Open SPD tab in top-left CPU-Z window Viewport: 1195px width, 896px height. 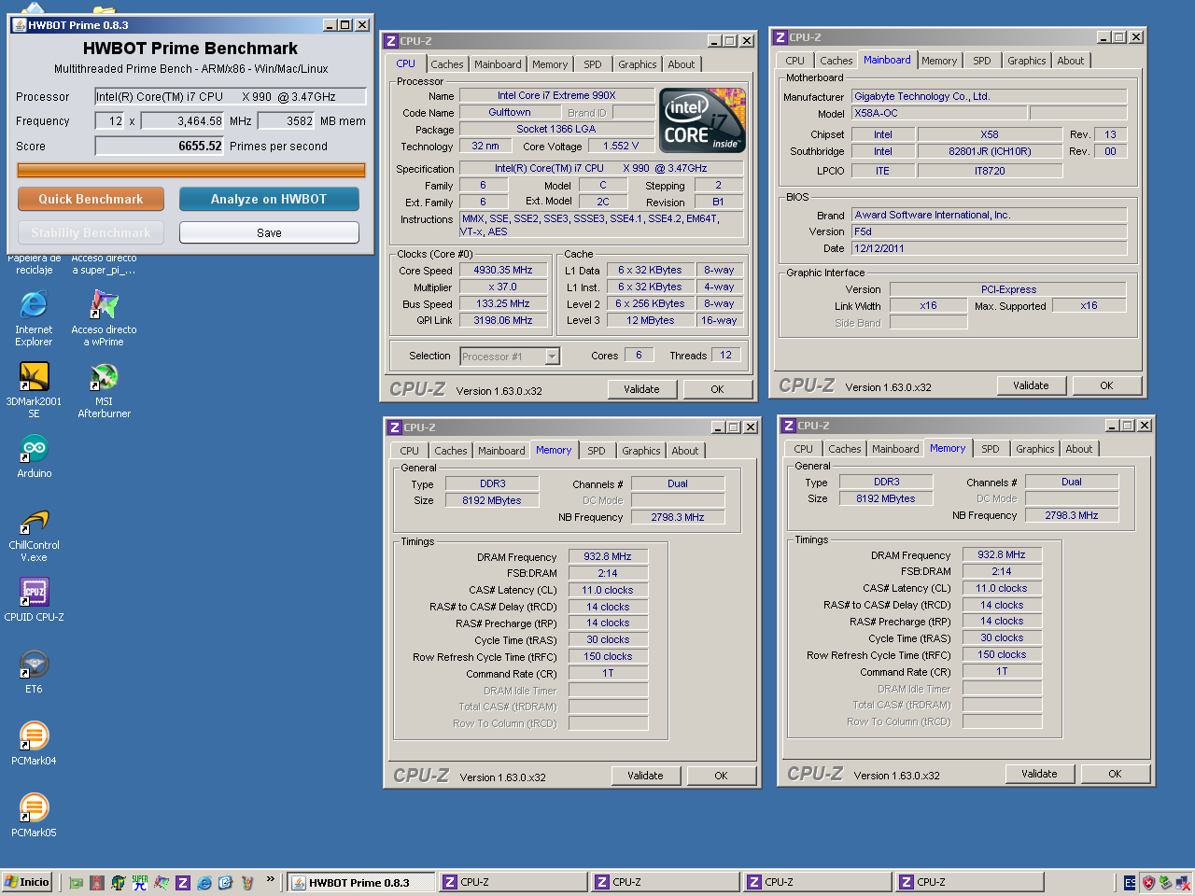tap(593, 64)
